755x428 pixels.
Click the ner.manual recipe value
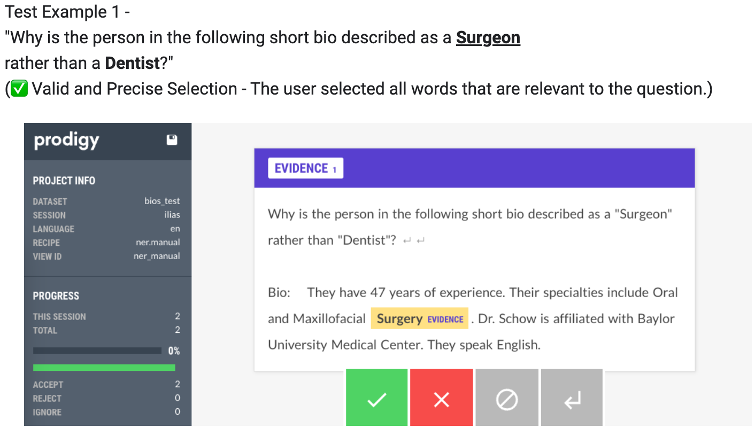click(x=158, y=243)
